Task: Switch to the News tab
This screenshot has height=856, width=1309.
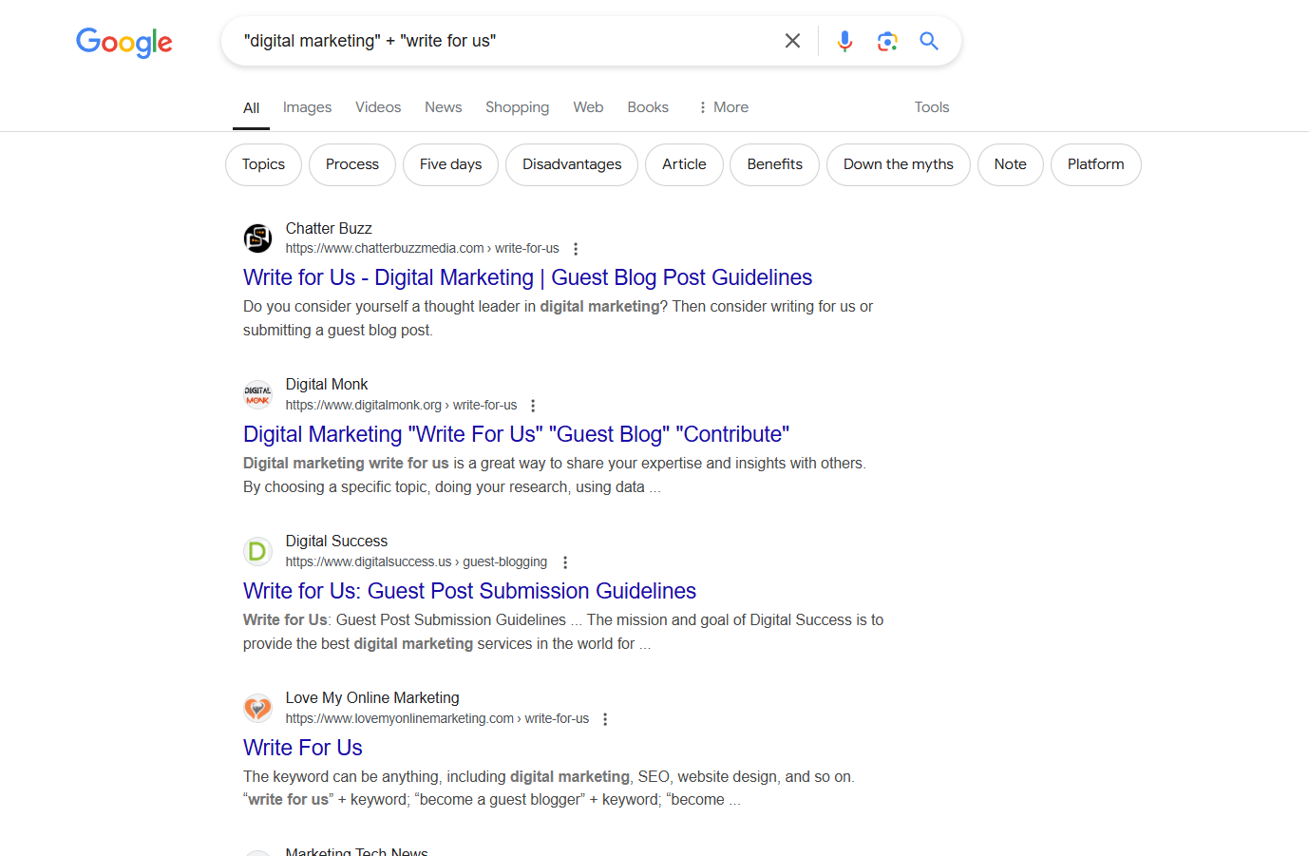Action: pyautogui.click(x=443, y=107)
